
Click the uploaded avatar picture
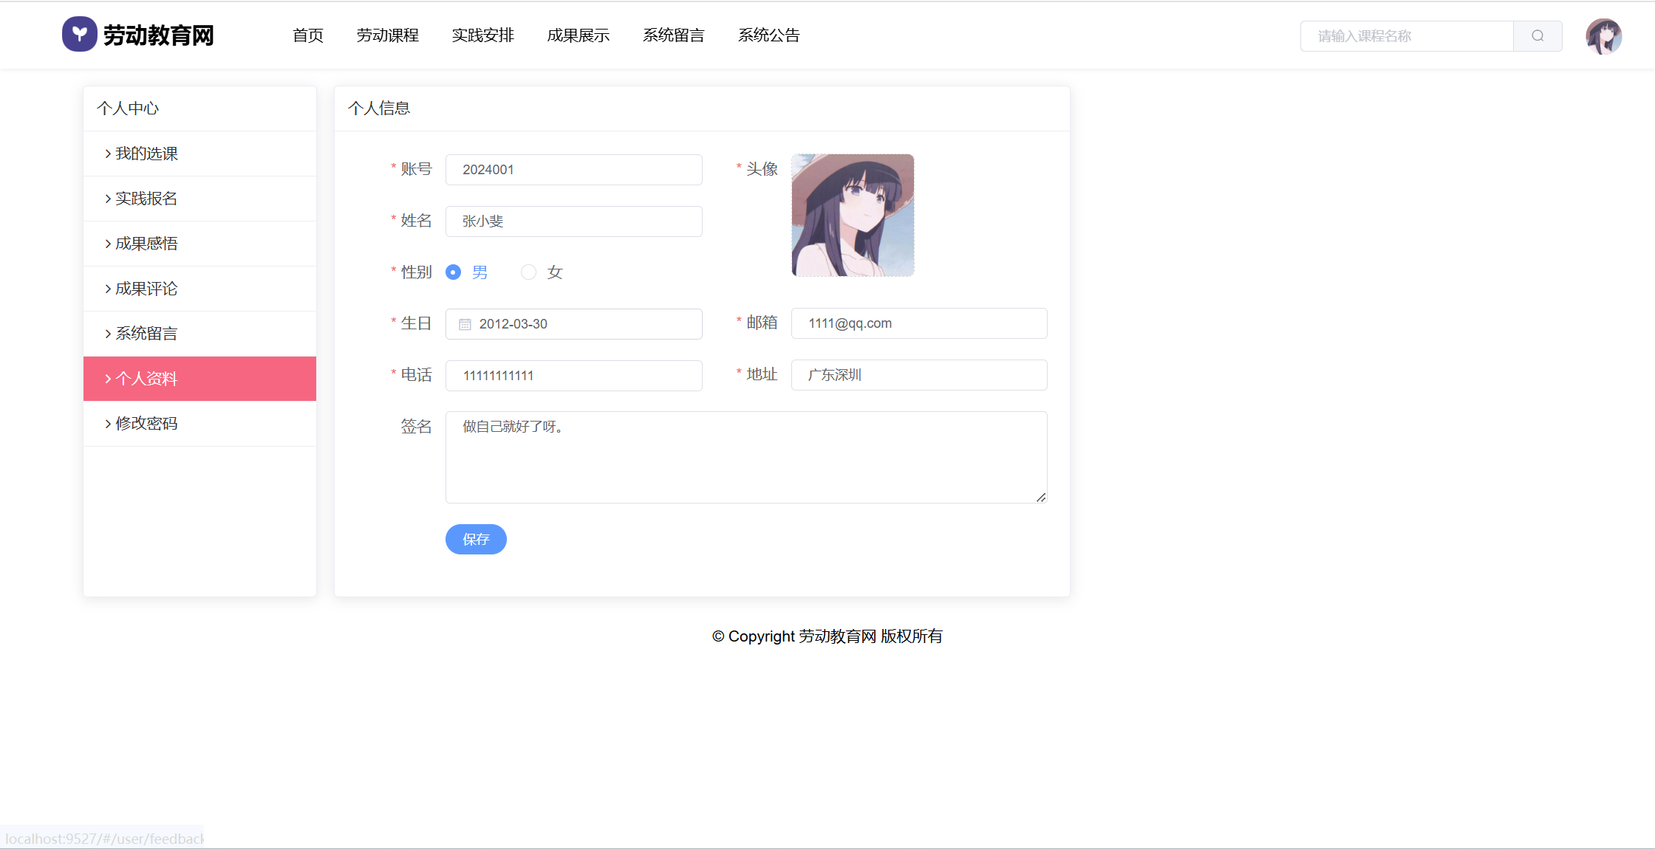click(x=853, y=215)
